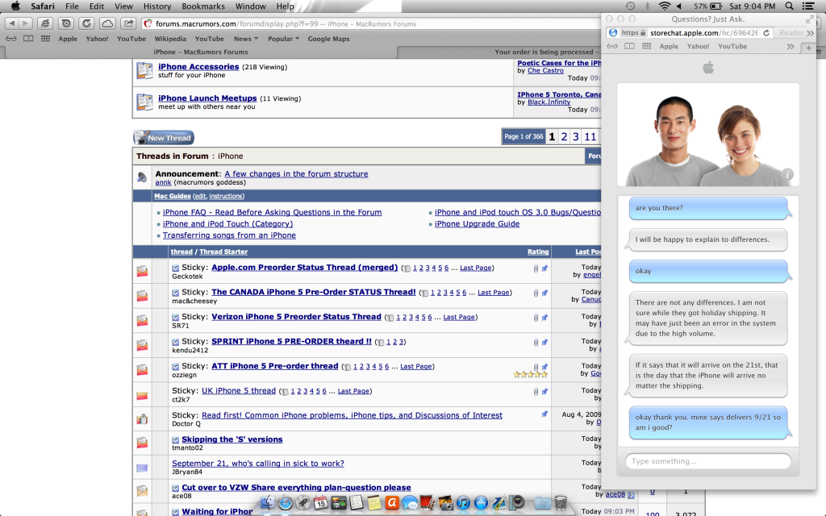Open Reading List glasses icon in chat window
The height and width of the screenshot is (516, 826).
click(x=612, y=46)
